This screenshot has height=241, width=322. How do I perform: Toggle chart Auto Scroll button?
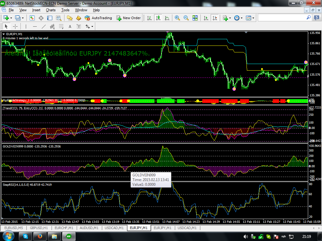(206, 18)
